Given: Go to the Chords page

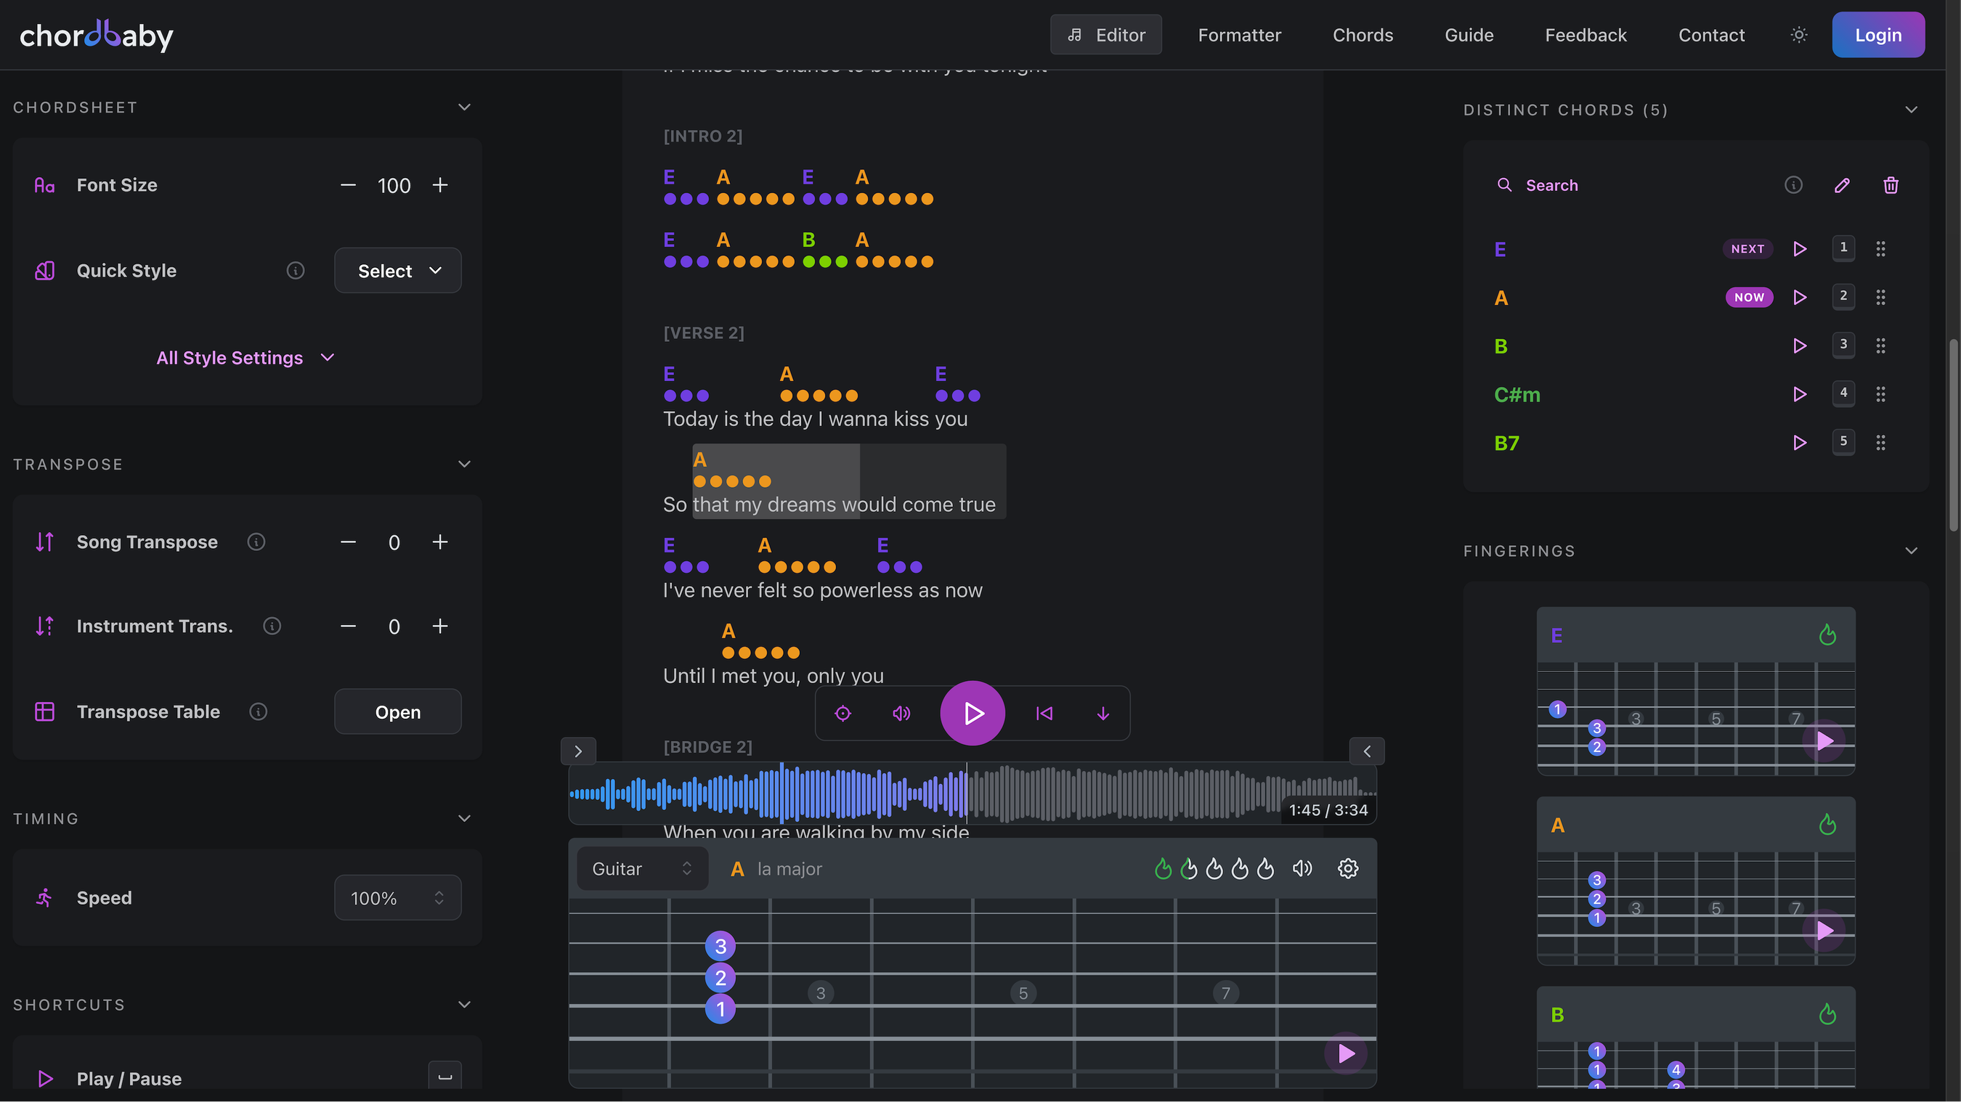Looking at the screenshot, I should (1362, 35).
